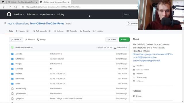View the 14 watching list
This screenshot has height=103, width=184.
tap(140, 78)
